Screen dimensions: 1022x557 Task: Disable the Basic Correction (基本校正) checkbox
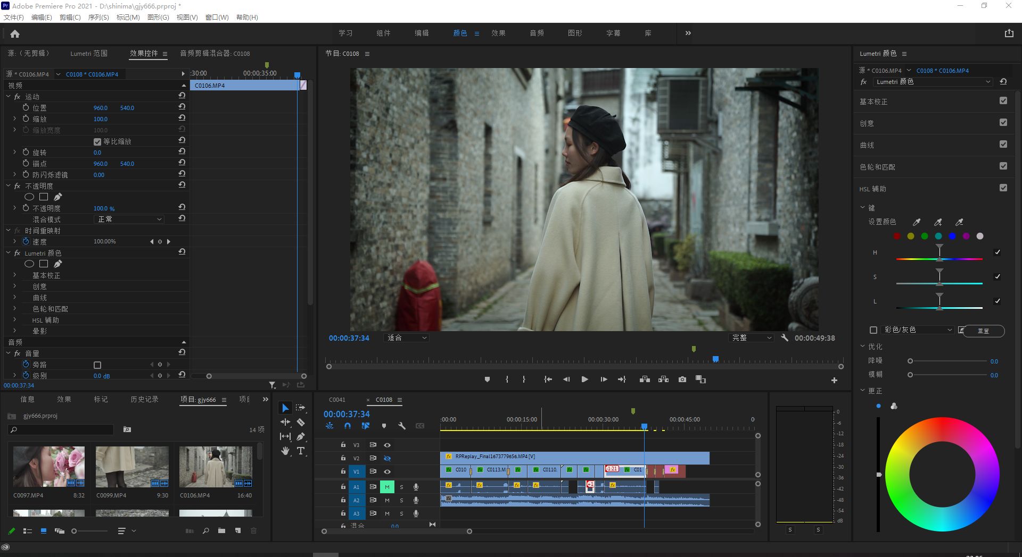(x=1003, y=101)
